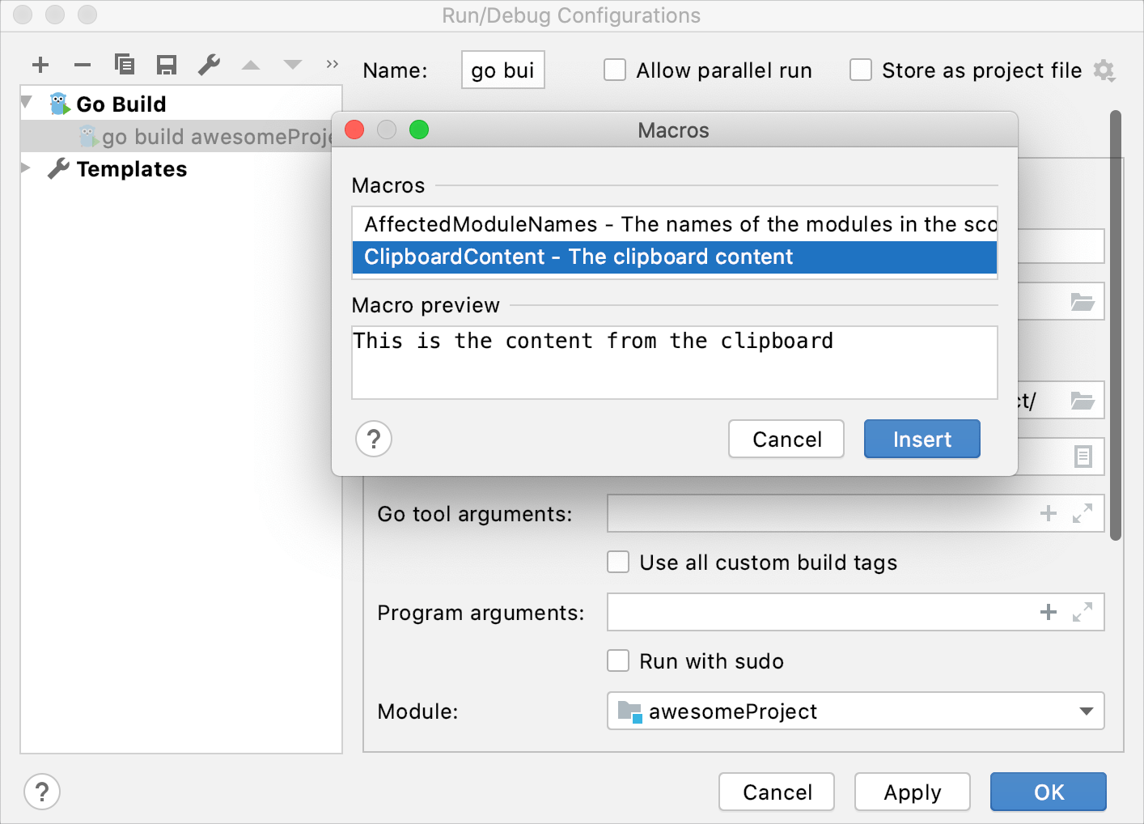Select the Go Build category label
Viewport: 1144px width, 824px height.
(121, 104)
